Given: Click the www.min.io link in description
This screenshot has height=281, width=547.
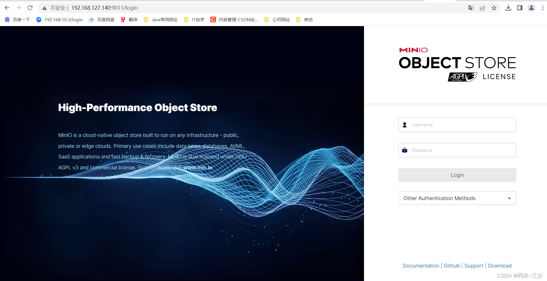Looking at the screenshot, I should (x=198, y=168).
